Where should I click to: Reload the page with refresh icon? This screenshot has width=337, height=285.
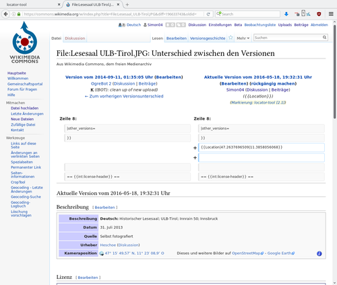point(208,14)
